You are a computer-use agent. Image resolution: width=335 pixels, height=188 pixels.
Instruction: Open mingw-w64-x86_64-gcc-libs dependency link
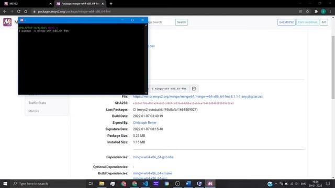153,157
